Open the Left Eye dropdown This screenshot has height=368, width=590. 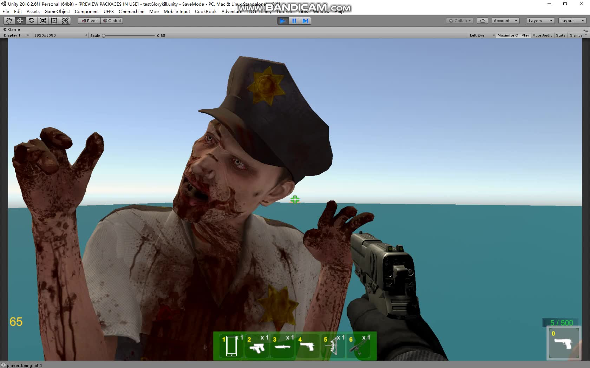482,35
